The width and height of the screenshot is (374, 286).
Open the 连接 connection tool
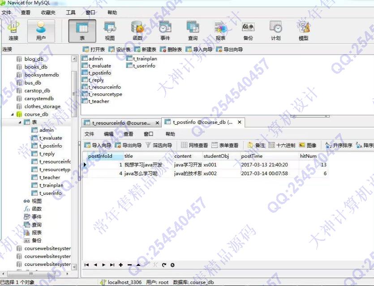13,31
